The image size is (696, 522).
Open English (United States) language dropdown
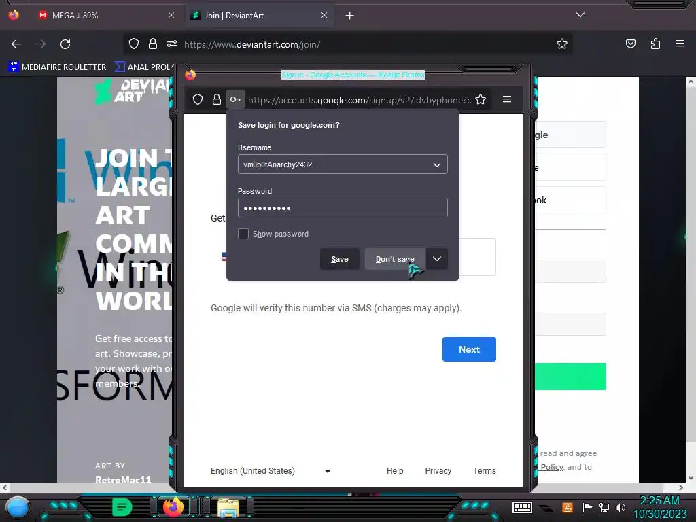pyautogui.click(x=271, y=471)
